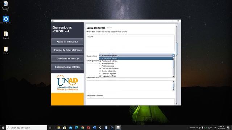Click the Antecedentes familiares label

pyautogui.click(x=94, y=96)
